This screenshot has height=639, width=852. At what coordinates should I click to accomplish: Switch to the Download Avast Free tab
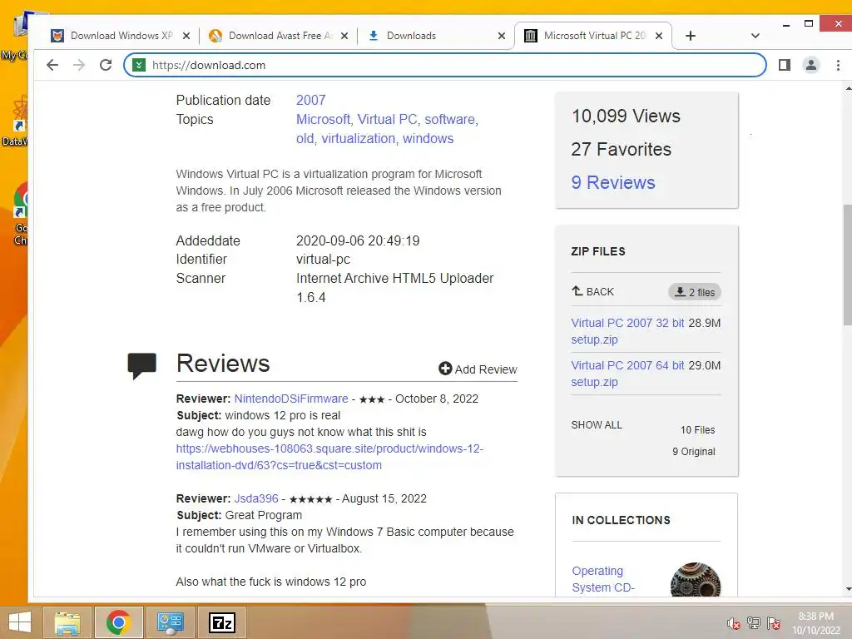pos(278,36)
